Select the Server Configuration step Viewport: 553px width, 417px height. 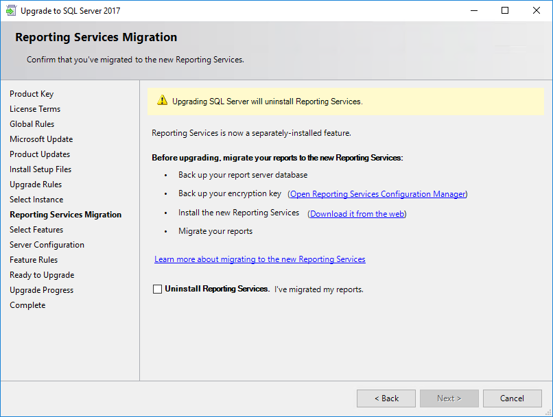click(47, 245)
